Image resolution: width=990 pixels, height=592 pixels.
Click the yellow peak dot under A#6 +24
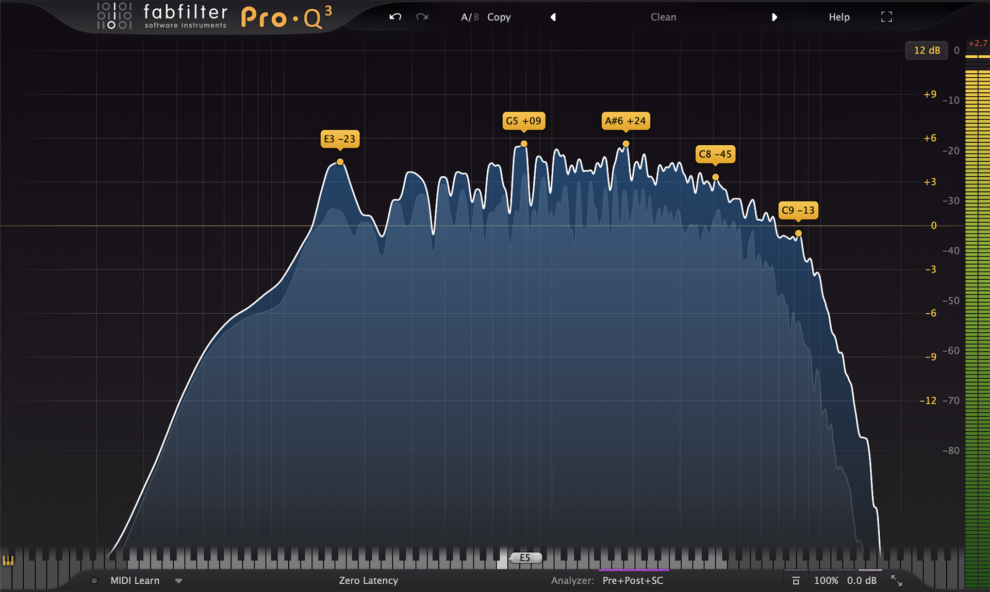coord(626,144)
